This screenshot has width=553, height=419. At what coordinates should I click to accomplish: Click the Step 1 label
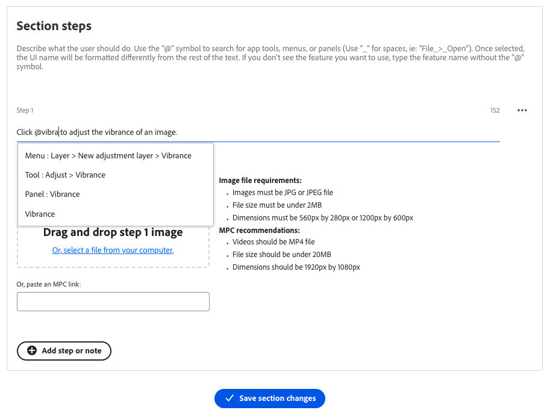point(25,110)
